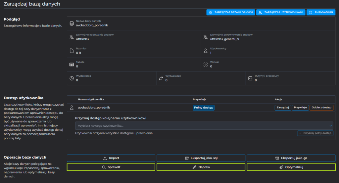Click the database icon beside Nazwa bazy danych

pyautogui.click(x=72, y=23)
